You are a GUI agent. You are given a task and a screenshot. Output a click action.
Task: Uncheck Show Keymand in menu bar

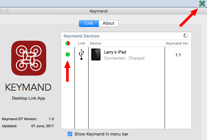(70, 134)
